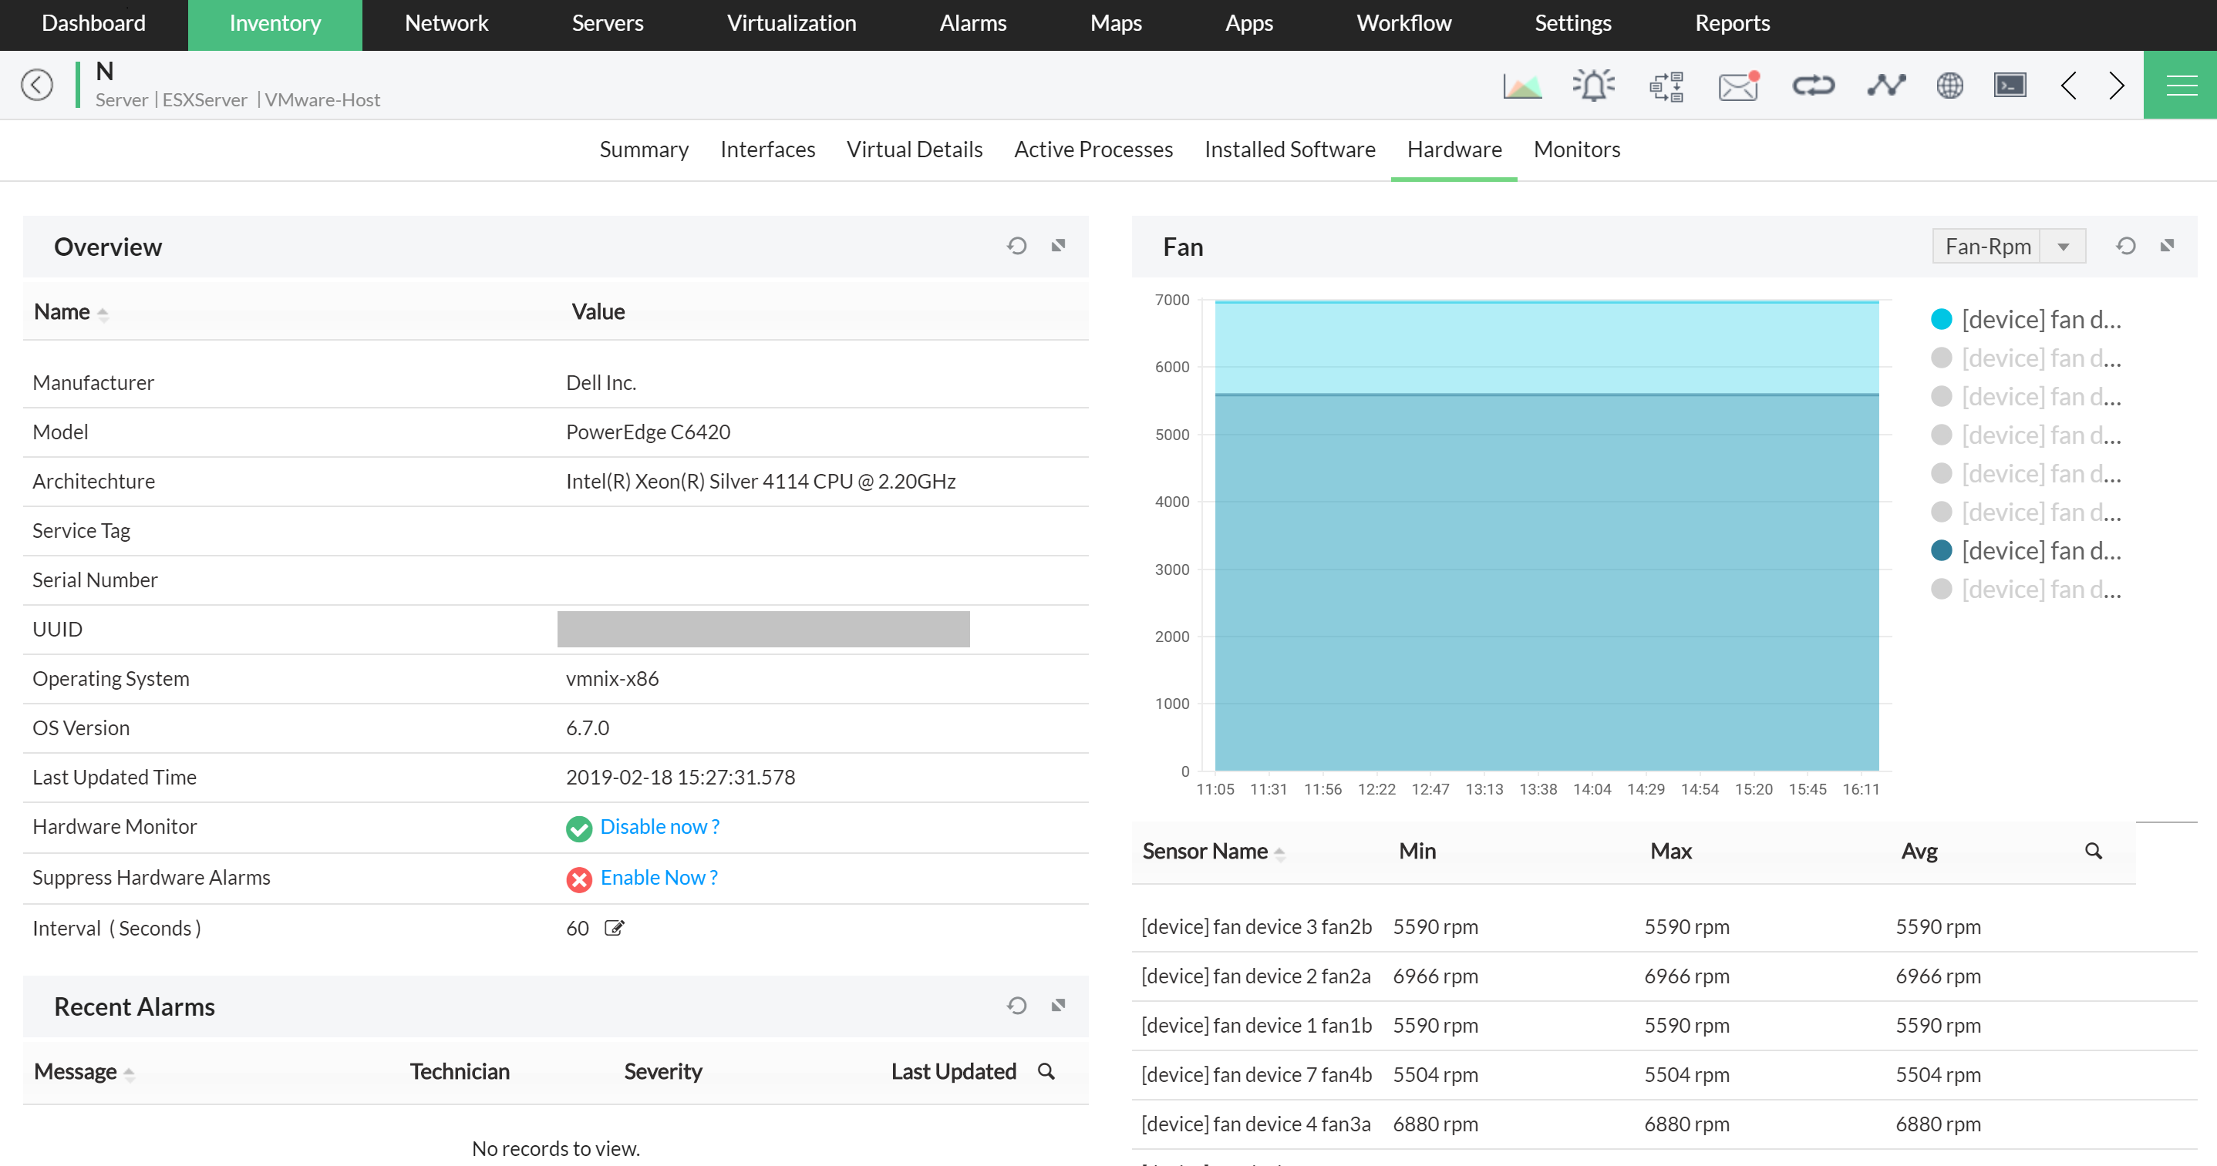The width and height of the screenshot is (2217, 1166).
Task: Edit the 60-second interval value
Action: [614, 928]
